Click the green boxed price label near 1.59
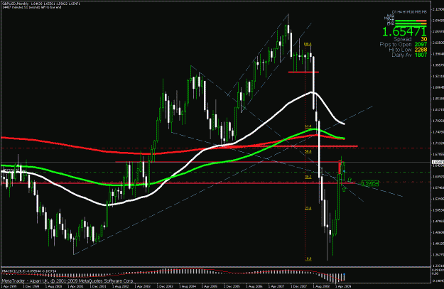Viewport: 444px width, 289px height. 370,183
